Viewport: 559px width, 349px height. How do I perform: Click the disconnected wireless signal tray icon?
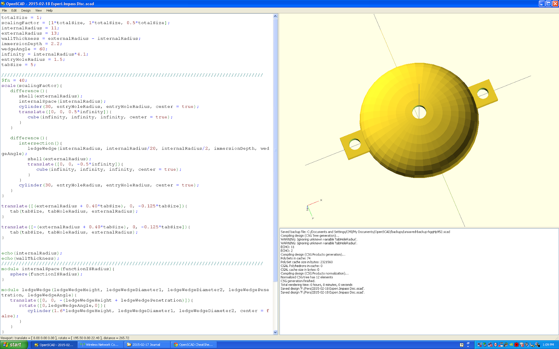522,345
